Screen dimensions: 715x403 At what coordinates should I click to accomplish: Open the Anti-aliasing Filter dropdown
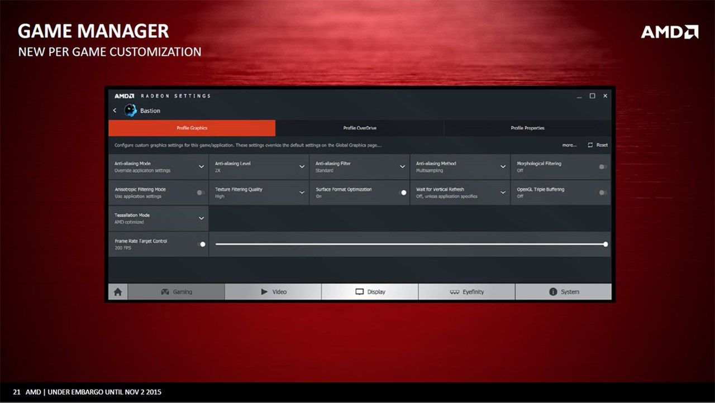[x=359, y=167]
